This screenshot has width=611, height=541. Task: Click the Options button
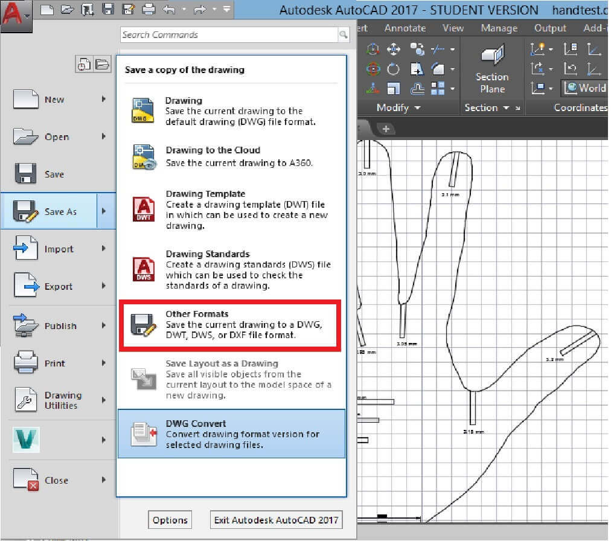170,519
